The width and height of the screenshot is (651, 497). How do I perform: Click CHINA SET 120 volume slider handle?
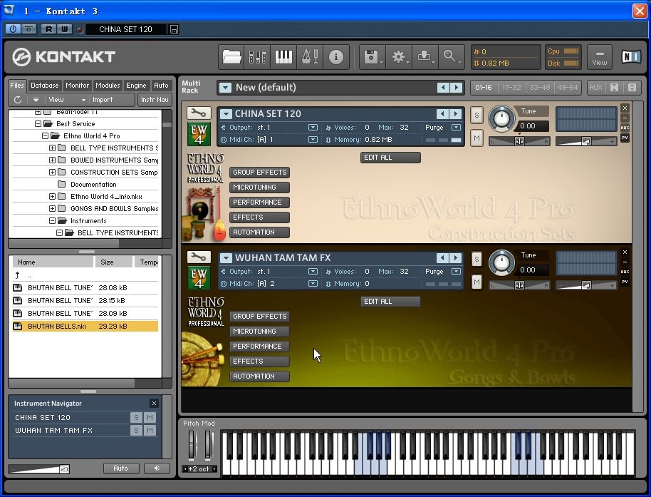tap(586, 141)
